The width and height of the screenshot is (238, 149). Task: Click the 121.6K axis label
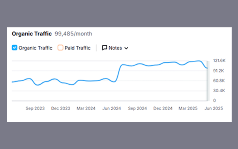click(219, 60)
